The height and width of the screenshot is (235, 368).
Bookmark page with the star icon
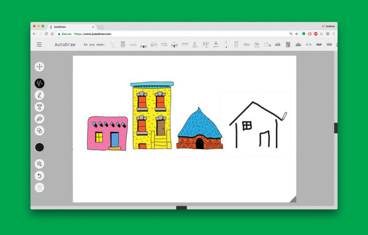click(297, 34)
